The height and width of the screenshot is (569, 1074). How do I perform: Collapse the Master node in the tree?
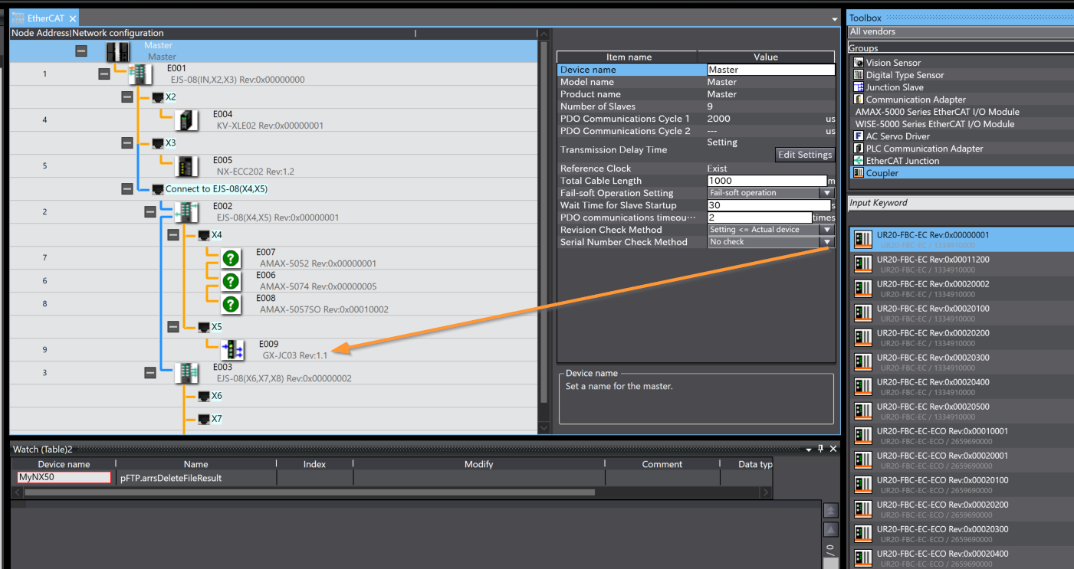[81, 51]
